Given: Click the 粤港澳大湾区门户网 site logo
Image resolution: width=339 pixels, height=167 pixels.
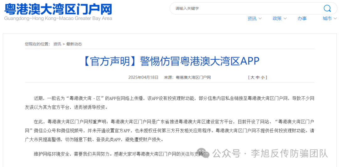Looking at the screenshot, I should (x=58, y=9).
